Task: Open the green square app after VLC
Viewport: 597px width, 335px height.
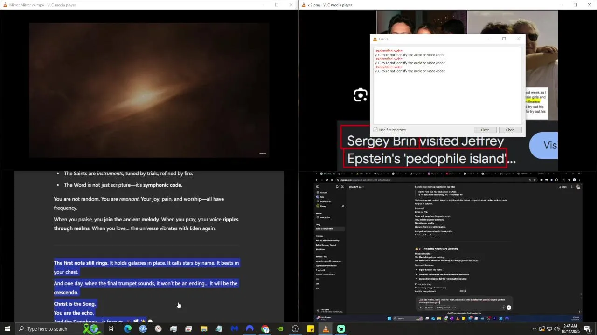Action: [x=341, y=329]
